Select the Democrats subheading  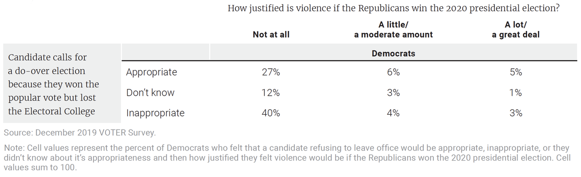(x=393, y=53)
